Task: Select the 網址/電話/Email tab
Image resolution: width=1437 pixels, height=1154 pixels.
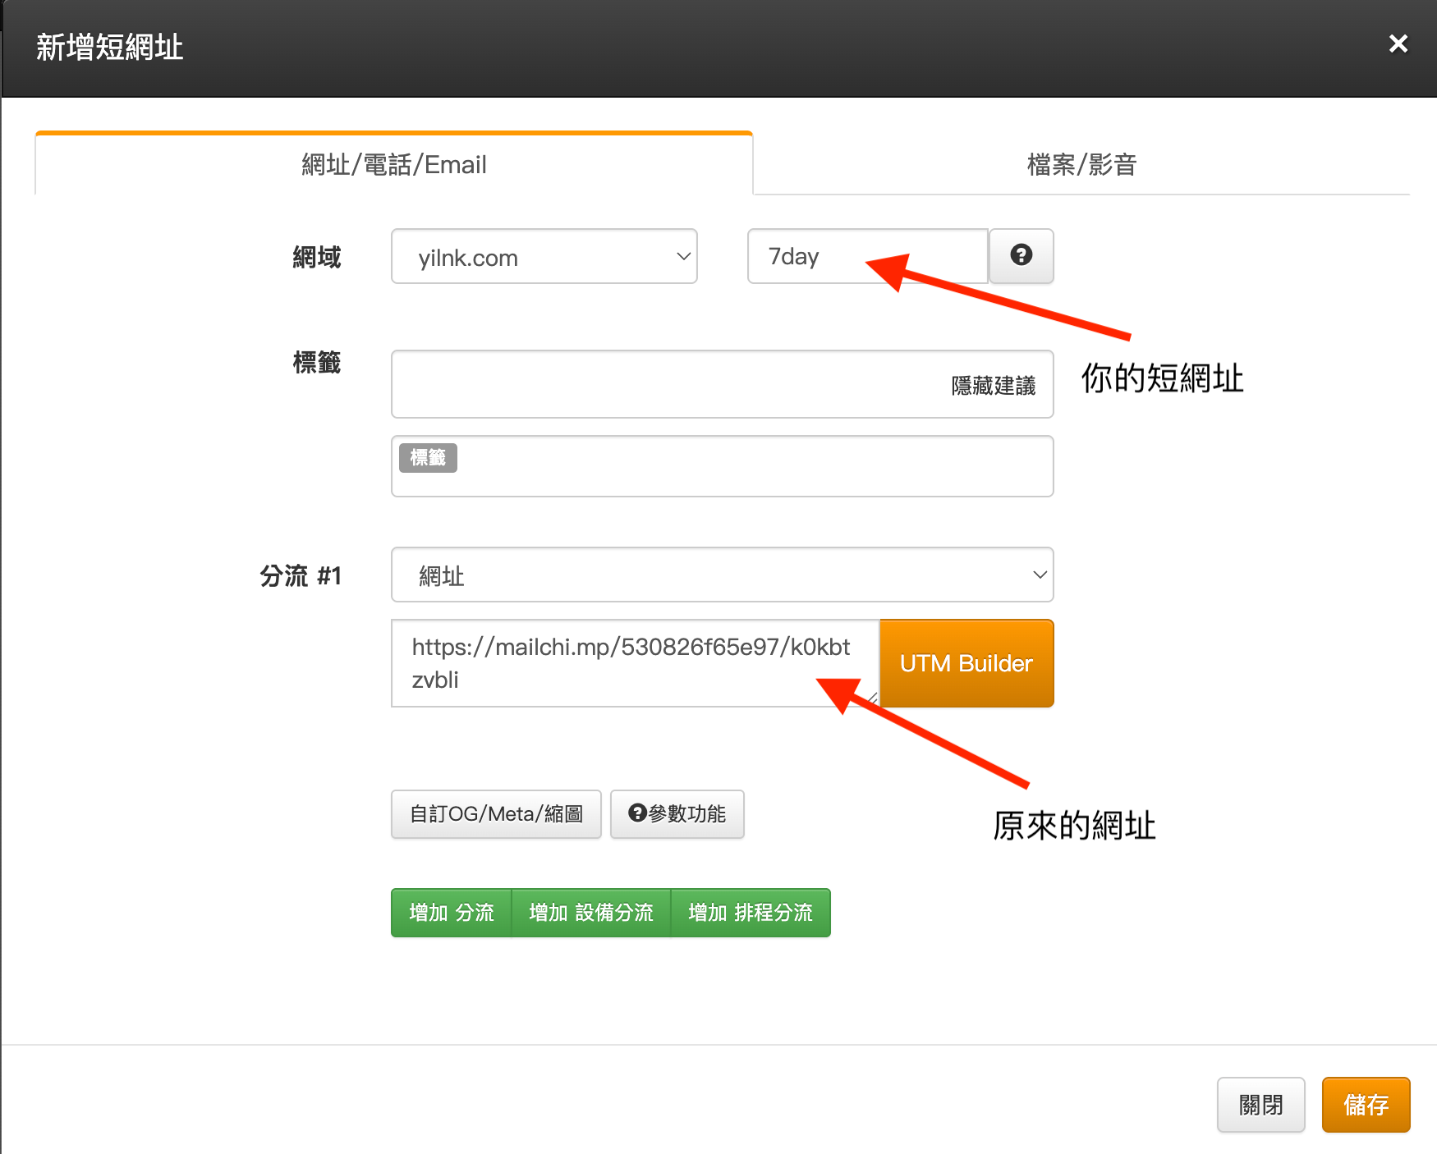Action: point(393,165)
